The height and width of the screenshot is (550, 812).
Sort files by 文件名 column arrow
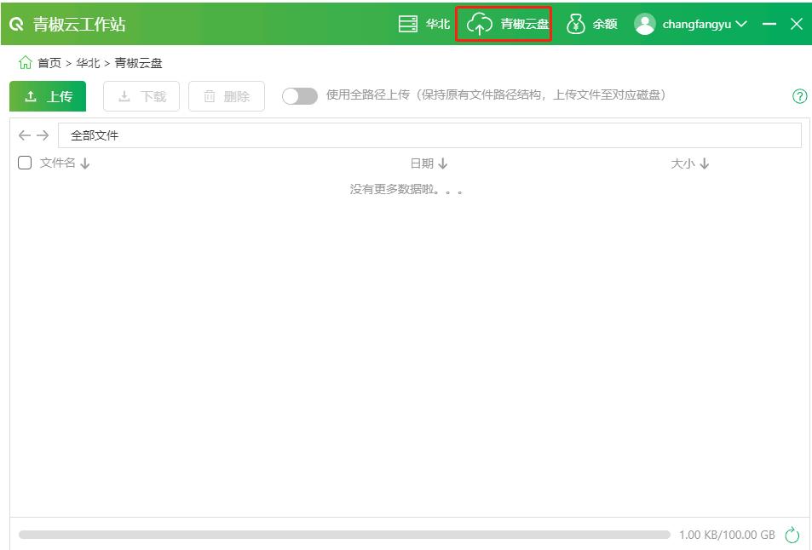(85, 163)
